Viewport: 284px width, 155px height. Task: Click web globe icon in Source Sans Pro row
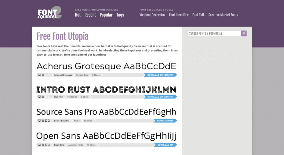43,121
